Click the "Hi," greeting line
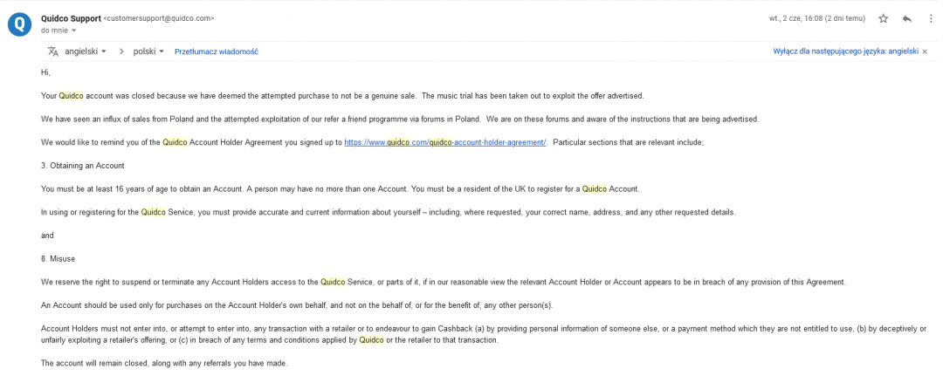The image size is (943, 376). point(46,72)
